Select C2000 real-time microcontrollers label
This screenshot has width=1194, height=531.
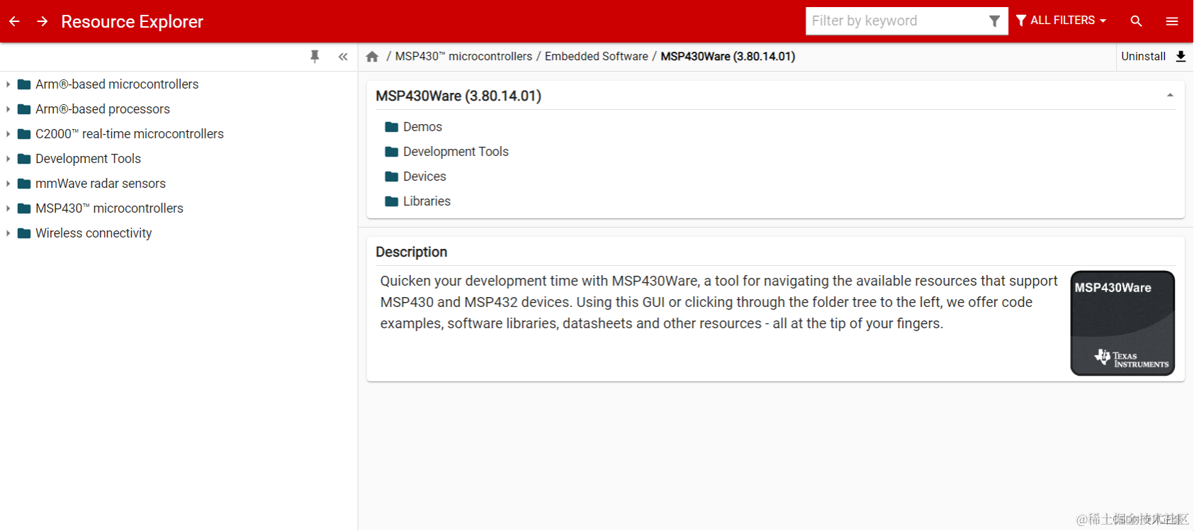[x=130, y=134]
